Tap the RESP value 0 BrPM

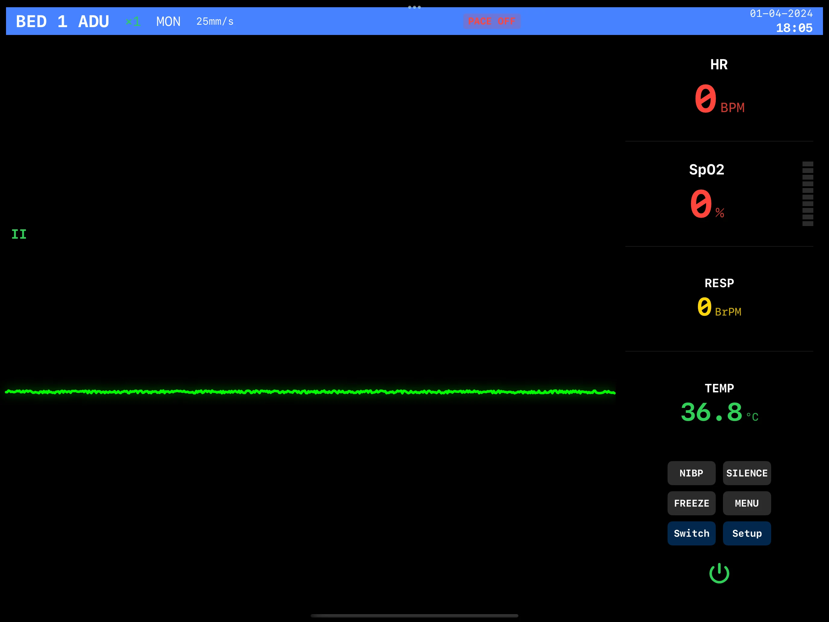point(719,307)
